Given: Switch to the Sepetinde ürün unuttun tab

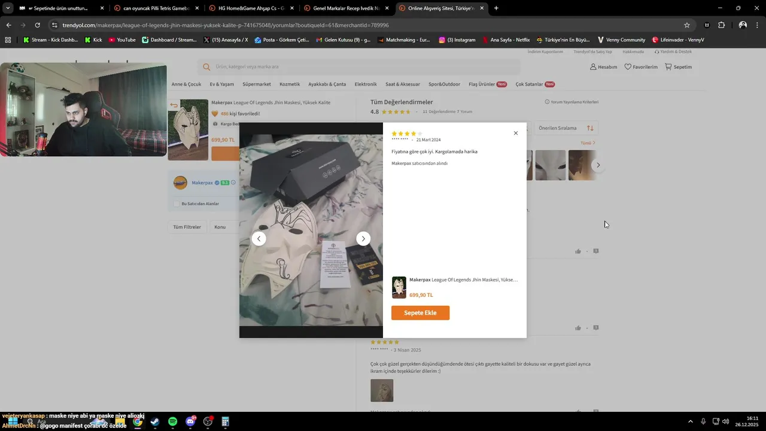Looking at the screenshot, I should tap(61, 8).
